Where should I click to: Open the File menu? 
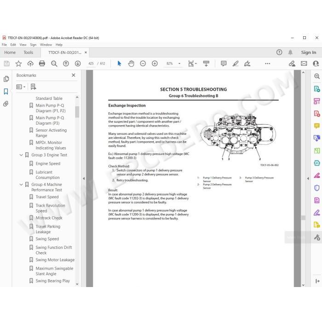[x=4, y=45]
